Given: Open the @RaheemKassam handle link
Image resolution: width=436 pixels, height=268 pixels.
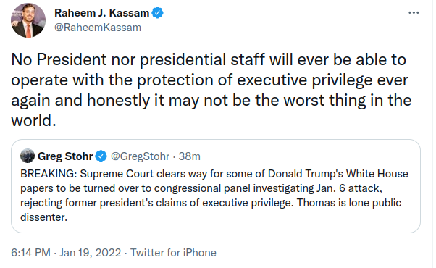Looking at the screenshot, I should click(98, 28).
